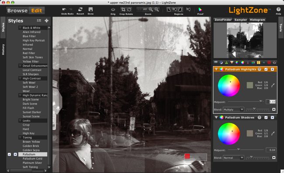The image size is (284, 173).
Task: Add the Relight moon tool
Action: (221, 62)
